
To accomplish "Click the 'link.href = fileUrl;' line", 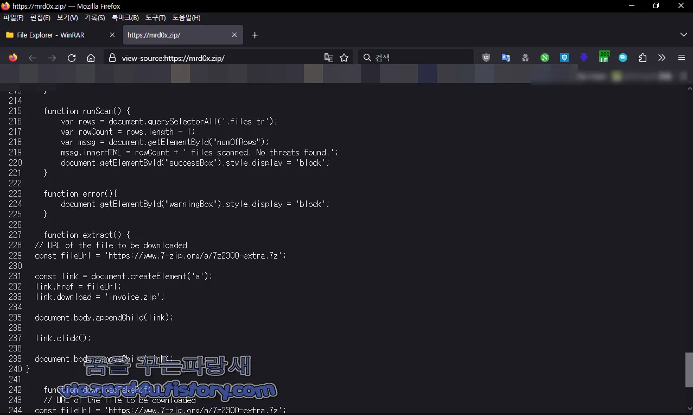I will 78,286.
